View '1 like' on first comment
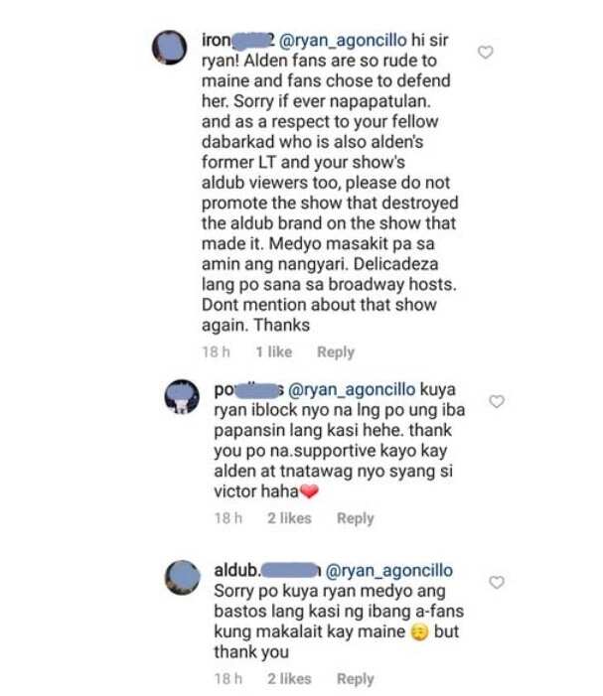603x696 pixels. [x=274, y=352]
